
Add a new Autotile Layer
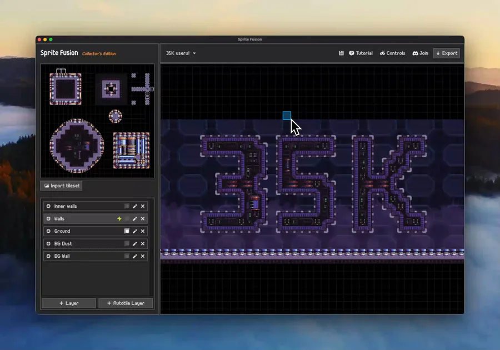coord(126,303)
